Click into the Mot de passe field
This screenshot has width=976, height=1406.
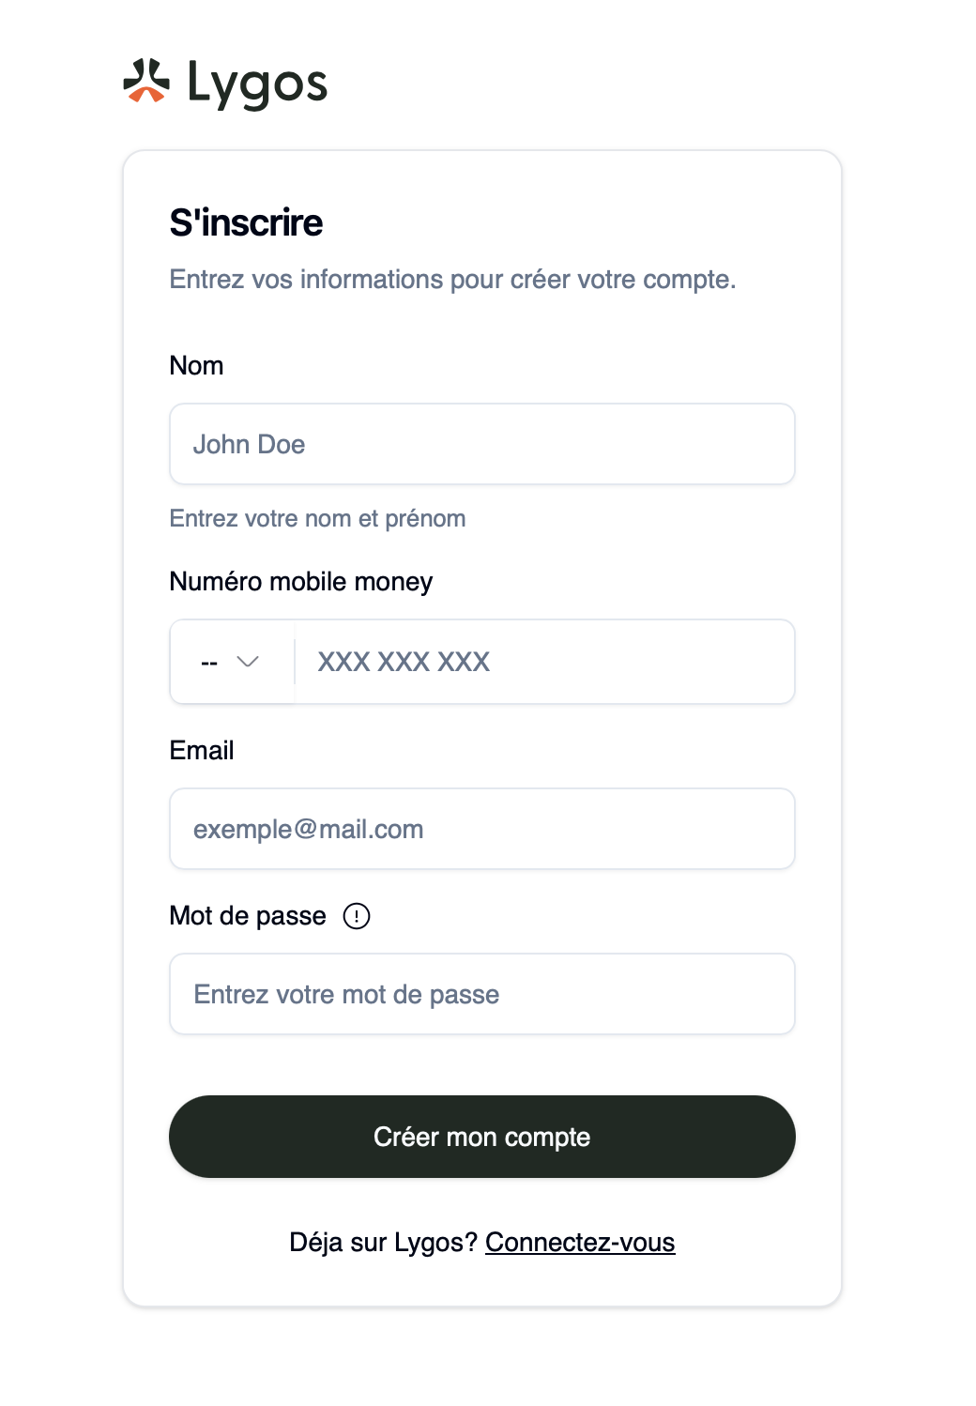pyautogui.click(x=482, y=994)
